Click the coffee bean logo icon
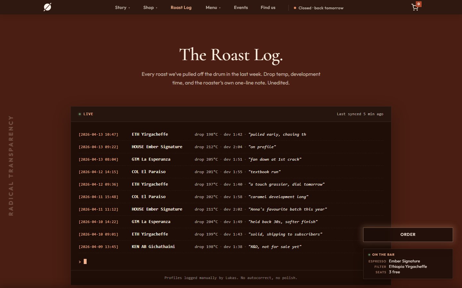462x288 pixels. [47, 7]
